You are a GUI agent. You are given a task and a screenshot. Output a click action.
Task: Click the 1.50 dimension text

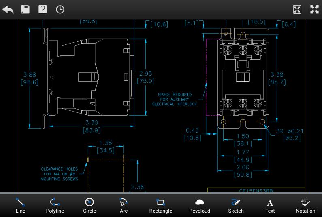[243, 136]
